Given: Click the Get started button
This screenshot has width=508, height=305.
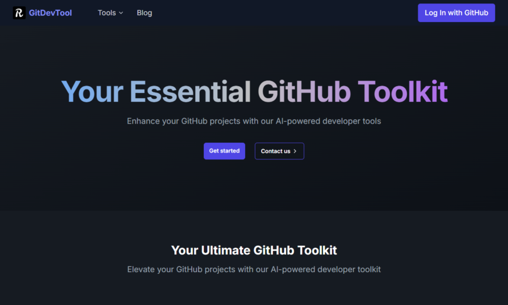Looking at the screenshot, I should coord(224,151).
